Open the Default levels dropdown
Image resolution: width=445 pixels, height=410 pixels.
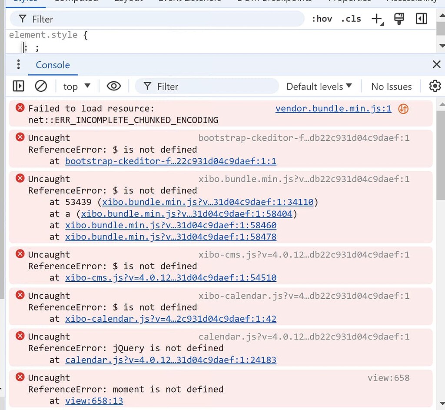click(x=319, y=86)
